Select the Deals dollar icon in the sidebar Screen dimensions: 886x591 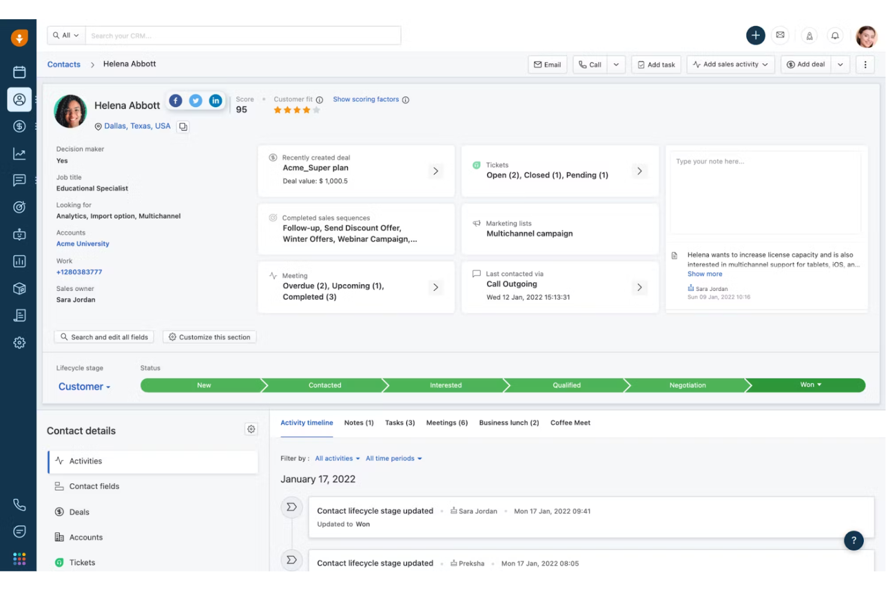click(19, 126)
